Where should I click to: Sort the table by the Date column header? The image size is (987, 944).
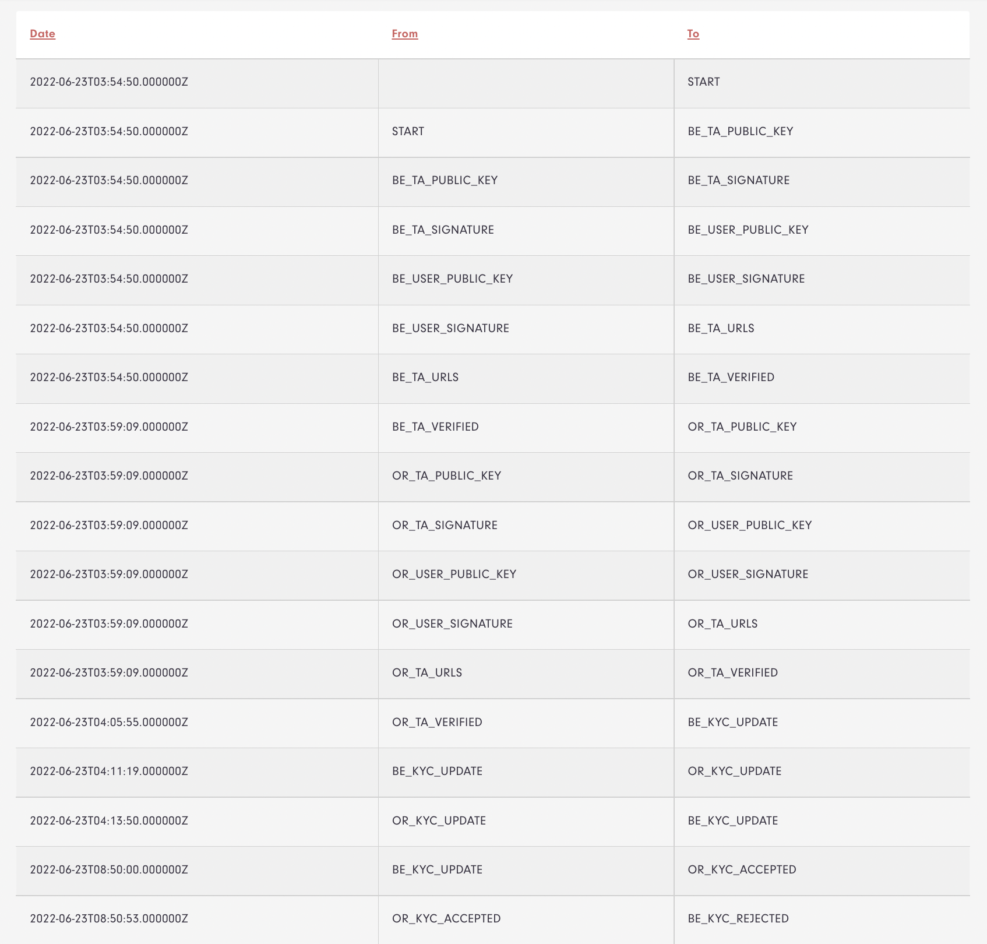coord(43,34)
